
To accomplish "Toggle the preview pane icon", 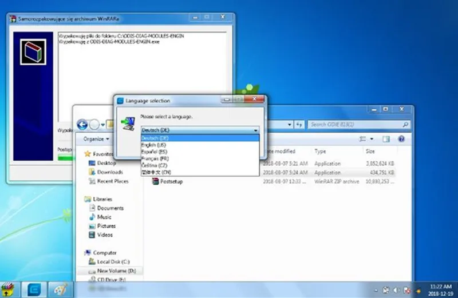I will coord(386,139).
